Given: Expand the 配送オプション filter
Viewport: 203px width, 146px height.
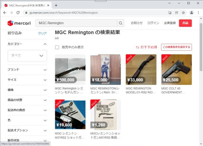Looking at the screenshot, I should 27,130.
